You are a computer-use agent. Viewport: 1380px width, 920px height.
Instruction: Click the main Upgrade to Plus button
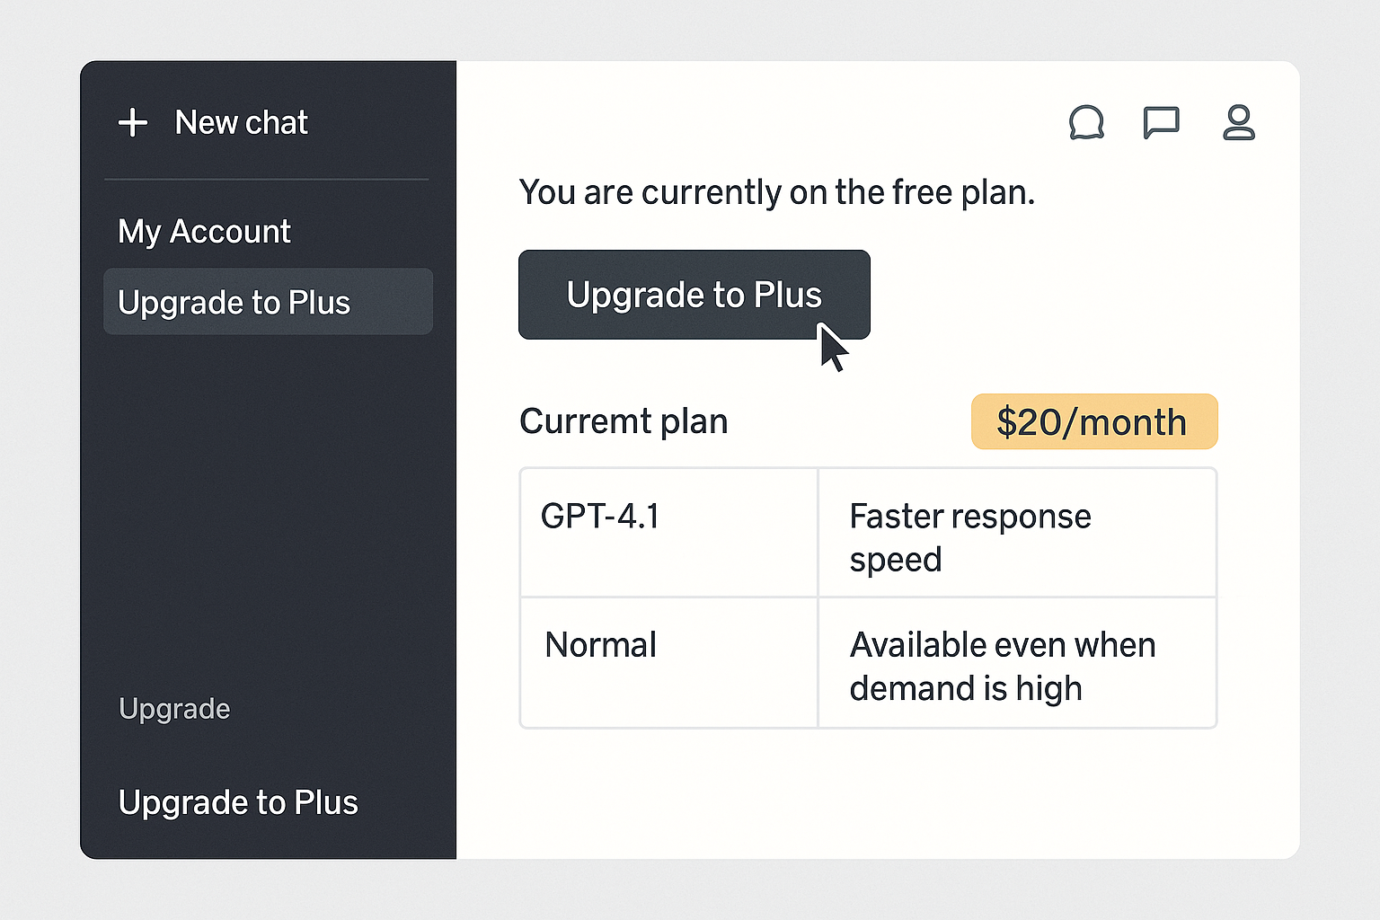(x=694, y=295)
